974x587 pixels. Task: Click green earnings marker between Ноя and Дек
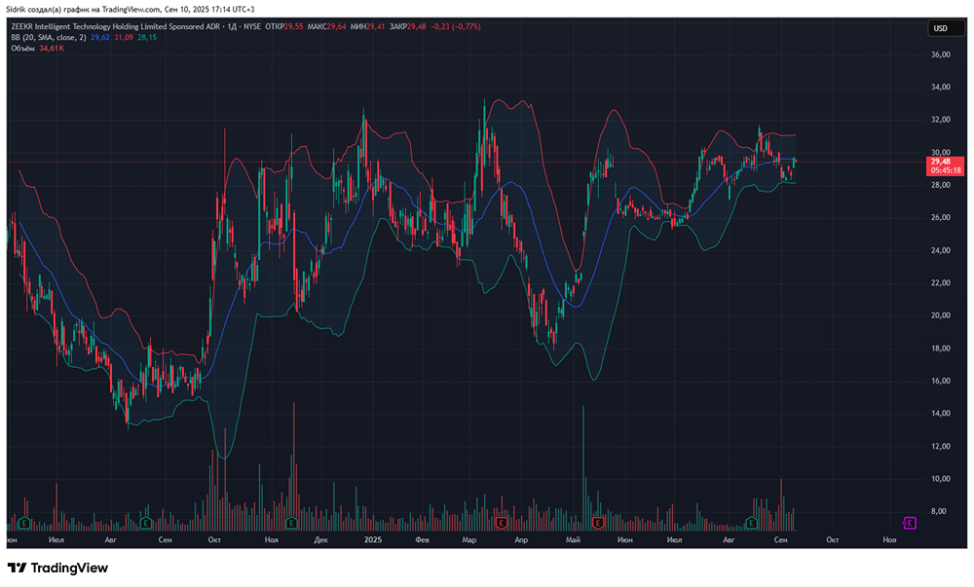[x=291, y=523]
